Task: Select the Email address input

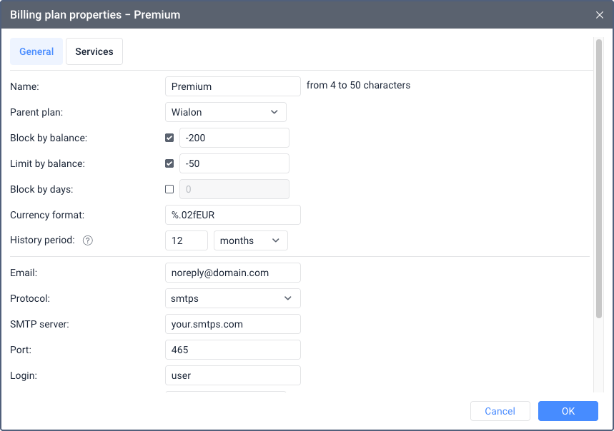Action: click(232, 273)
